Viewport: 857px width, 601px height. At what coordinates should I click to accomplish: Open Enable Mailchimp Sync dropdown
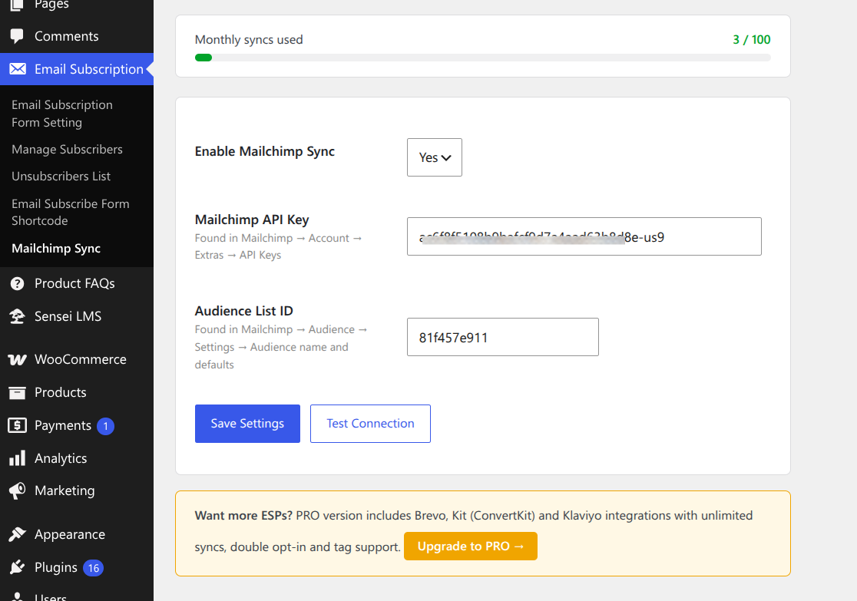(x=435, y=157)
